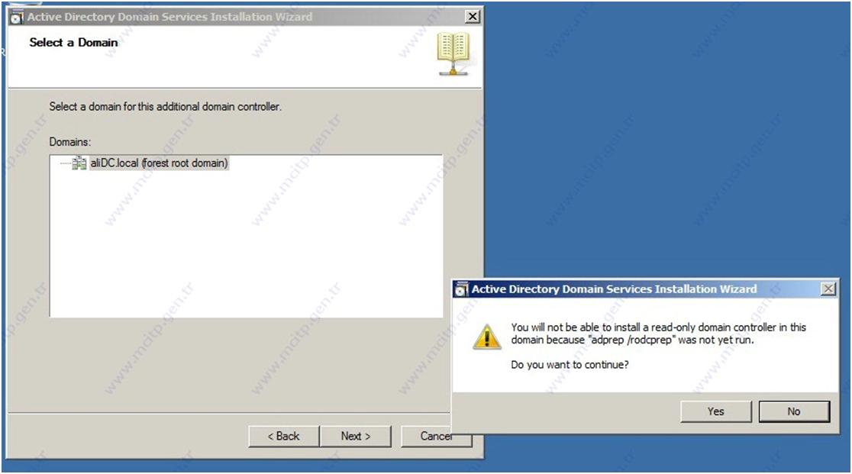The width and height of the screenshot is (852, 474).
Task: Close the Select a Domain wizard window
Action: click(473, 17)
